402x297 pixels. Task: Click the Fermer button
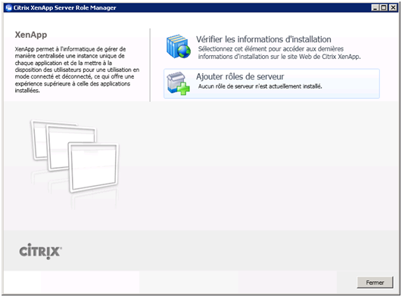pos(375,283)
